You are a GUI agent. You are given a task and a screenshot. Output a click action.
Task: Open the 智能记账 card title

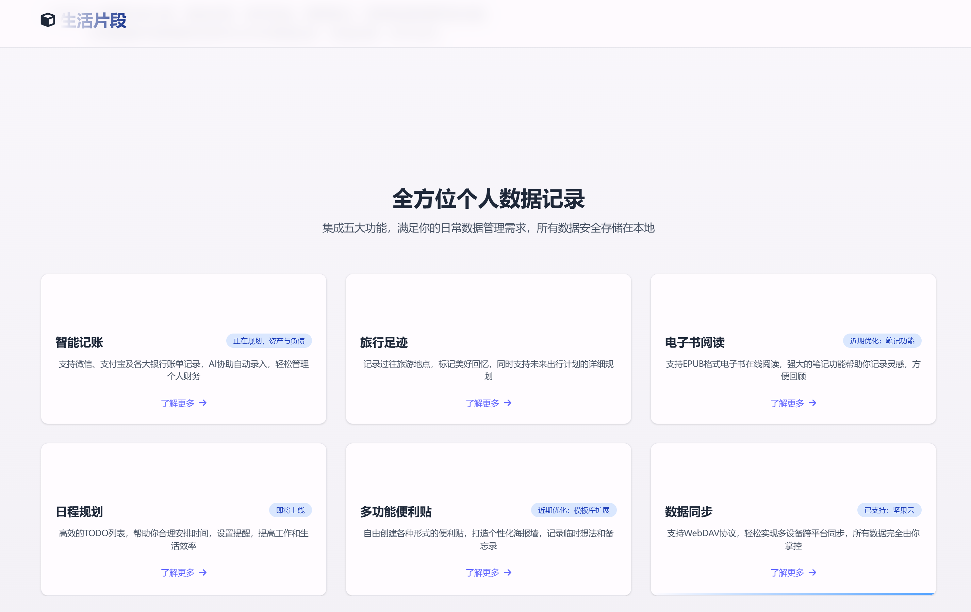(x=79, y=342)
